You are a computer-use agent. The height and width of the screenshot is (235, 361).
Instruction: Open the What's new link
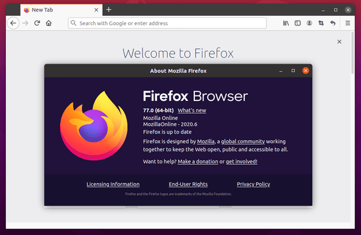coord(192,111)
